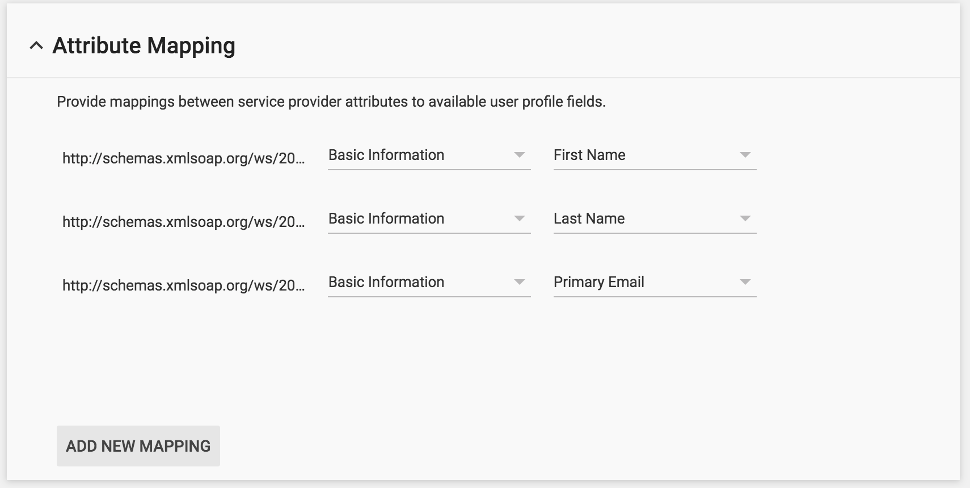
Task: Click the mappings description text
Action: click(331, 102)
